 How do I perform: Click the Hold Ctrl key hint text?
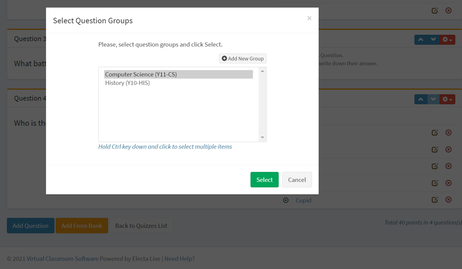point(165,147)
